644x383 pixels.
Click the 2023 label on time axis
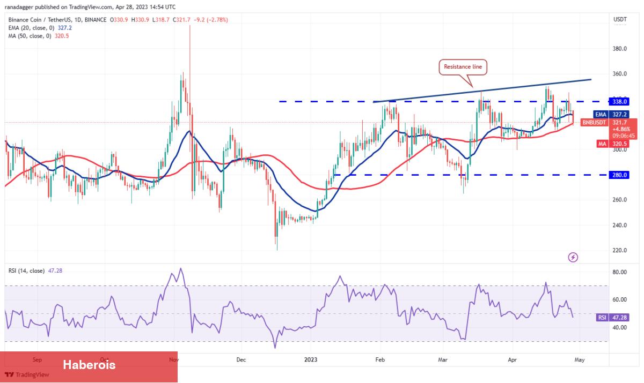point(311,360)
